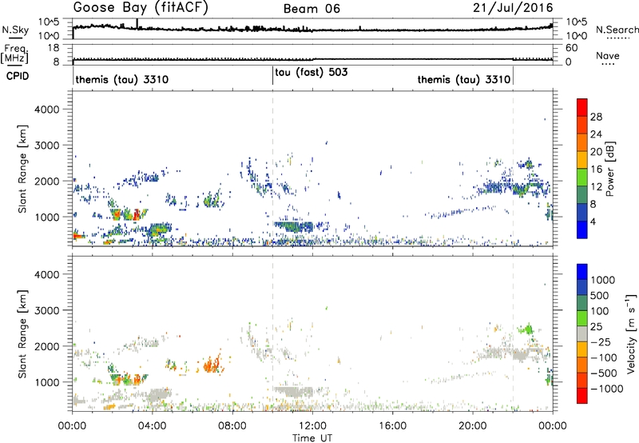Click the 'Power [dB]' colorbar title
This screenshot has height=443, width=639.
click(610, 169)
